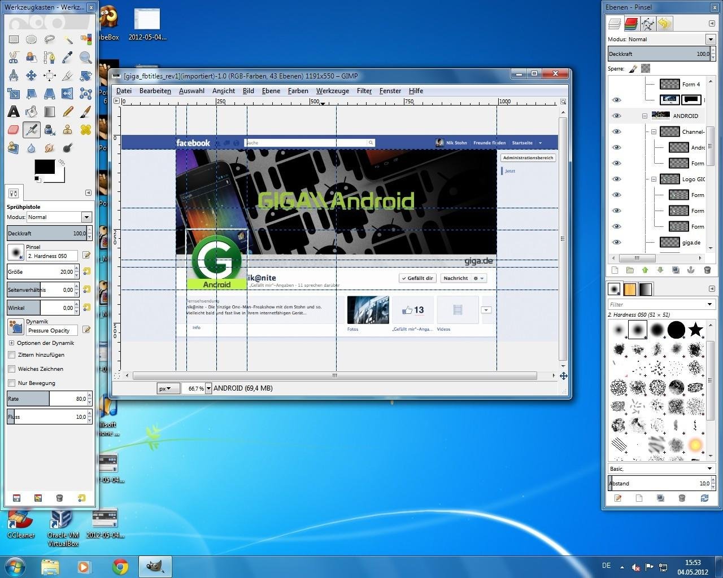The height and width of the screenshot is (578, 723).
Task: Open the brush Filter dropdown
Action: pyautogui.click(x=710, y=304)
